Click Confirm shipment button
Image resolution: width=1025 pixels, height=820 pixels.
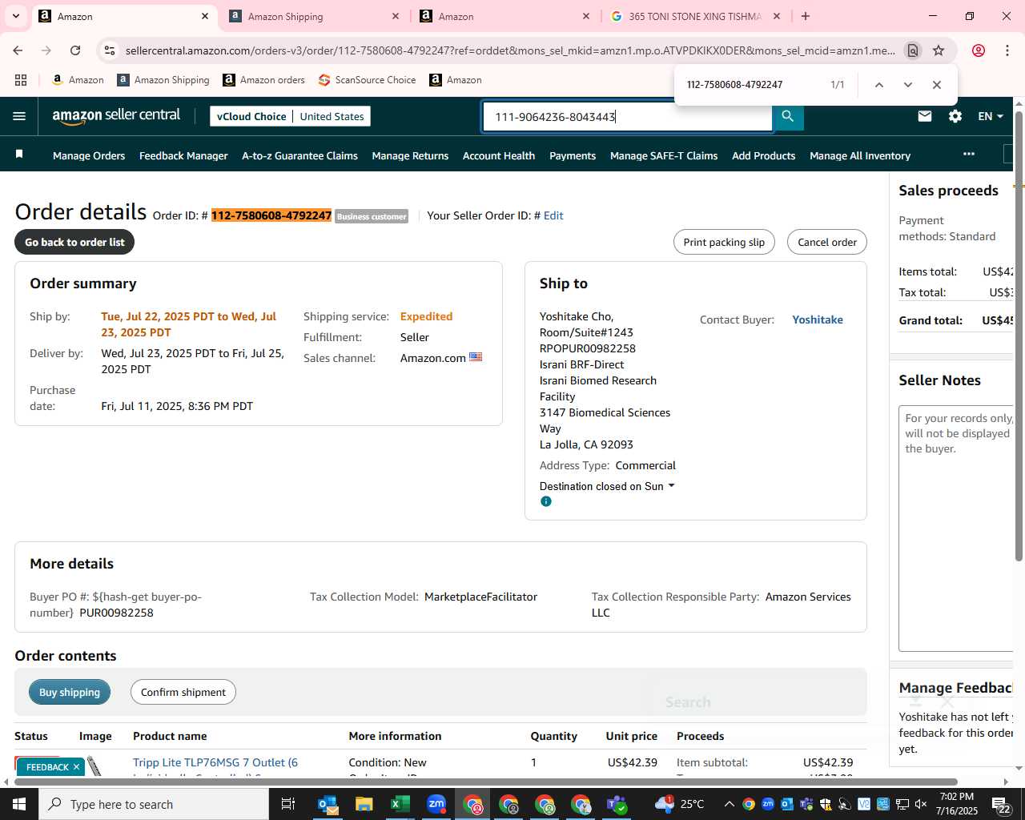pyautogui.click(x=183, y=692)
